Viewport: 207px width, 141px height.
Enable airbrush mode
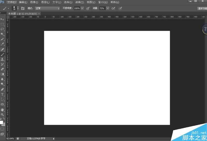(x=113, y=8)
